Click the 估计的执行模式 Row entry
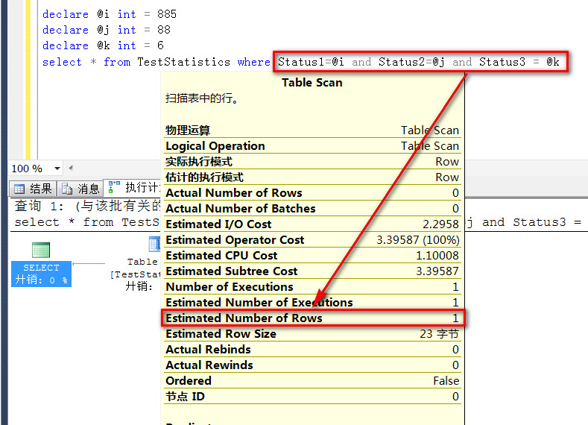Viewport: 588px width, 425px height. (x=312, y=177)
